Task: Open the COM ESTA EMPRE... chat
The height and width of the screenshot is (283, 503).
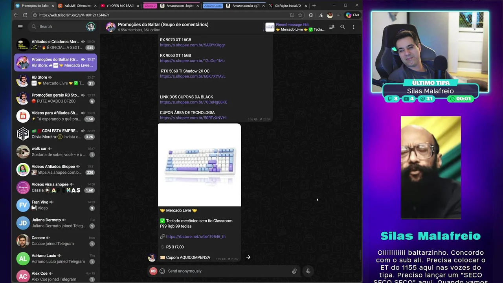Action: point(55,134)
